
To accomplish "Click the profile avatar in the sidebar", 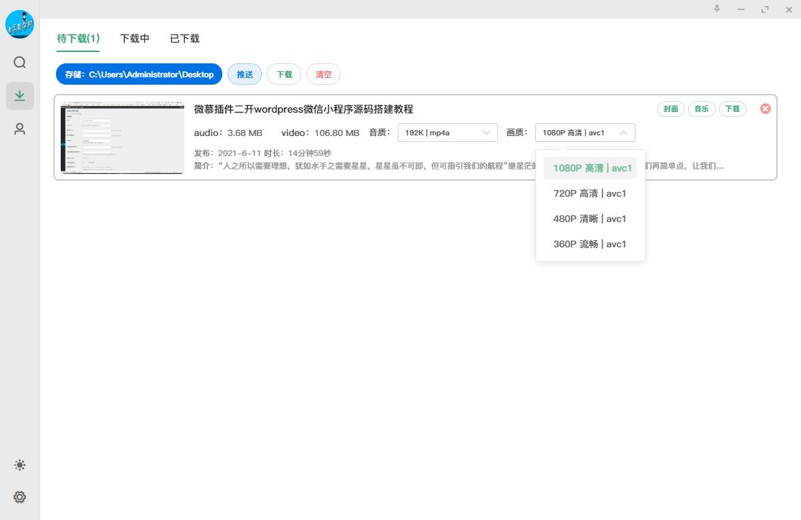I will pos(20,25).
